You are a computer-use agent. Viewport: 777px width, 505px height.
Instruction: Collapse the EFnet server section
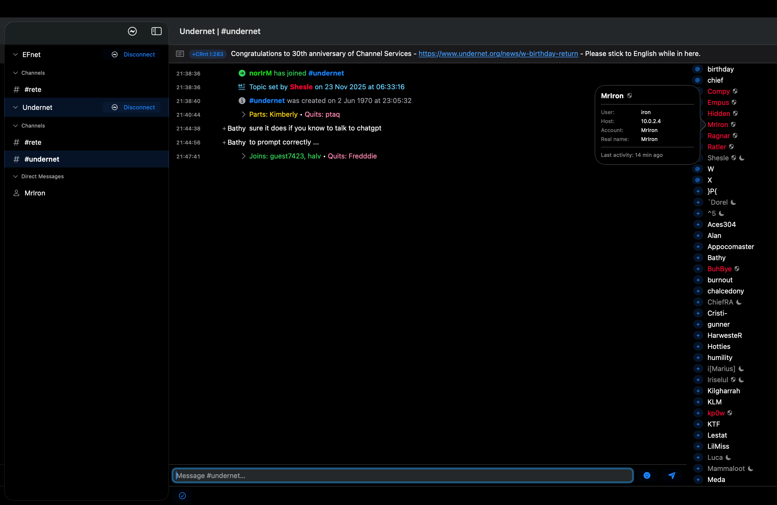click(x=15, y=54)
